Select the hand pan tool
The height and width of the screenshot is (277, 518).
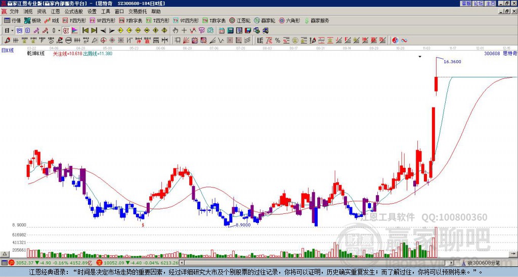pyautogui.click(x=176, y=31)
